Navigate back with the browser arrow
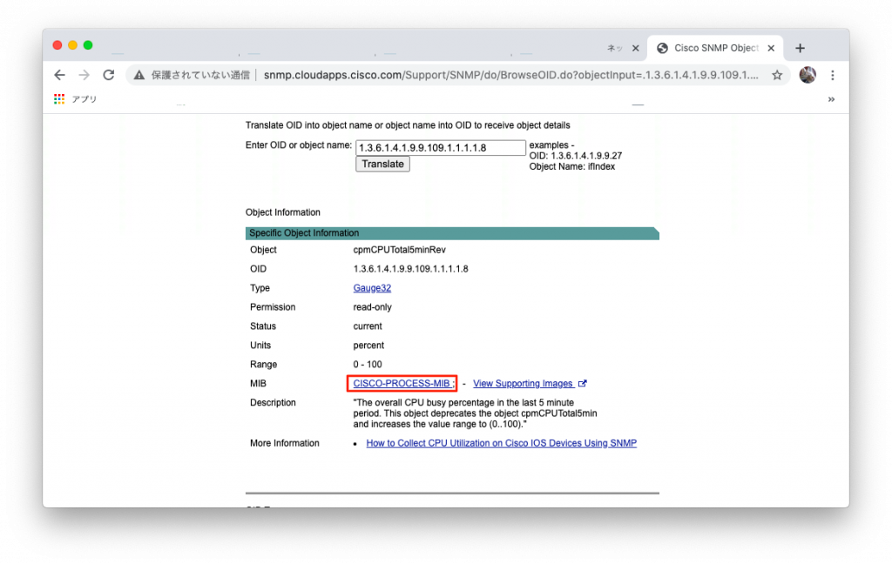 pyautogui.click(x=59, y=76)
